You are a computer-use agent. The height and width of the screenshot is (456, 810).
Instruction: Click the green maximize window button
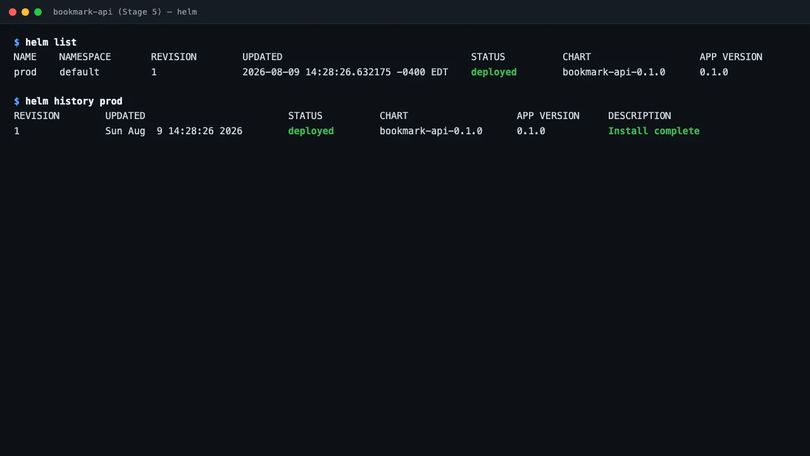(x=38, y=12)
